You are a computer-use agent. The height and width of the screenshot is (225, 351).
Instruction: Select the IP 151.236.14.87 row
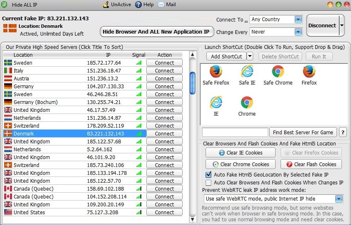tap(75, 118)
